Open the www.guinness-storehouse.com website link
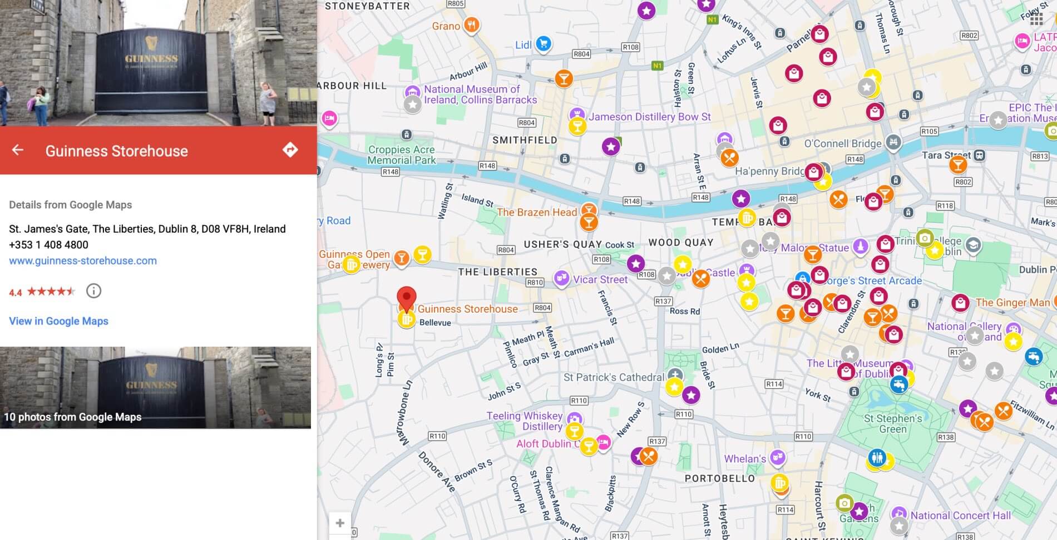The width and height of the screenshot is (1057, 540). coord(83,261)
